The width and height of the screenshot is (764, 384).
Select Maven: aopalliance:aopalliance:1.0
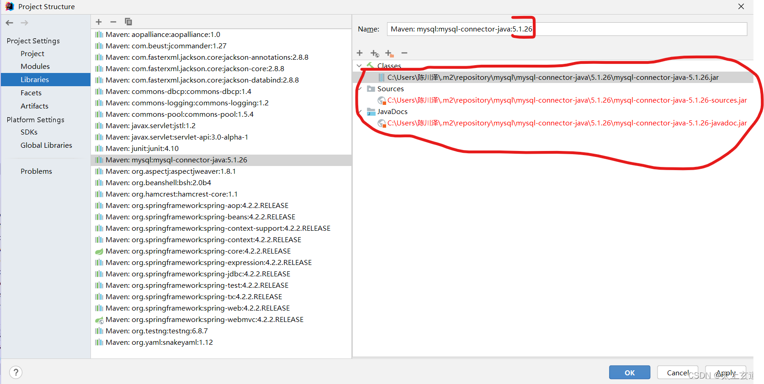163,35
